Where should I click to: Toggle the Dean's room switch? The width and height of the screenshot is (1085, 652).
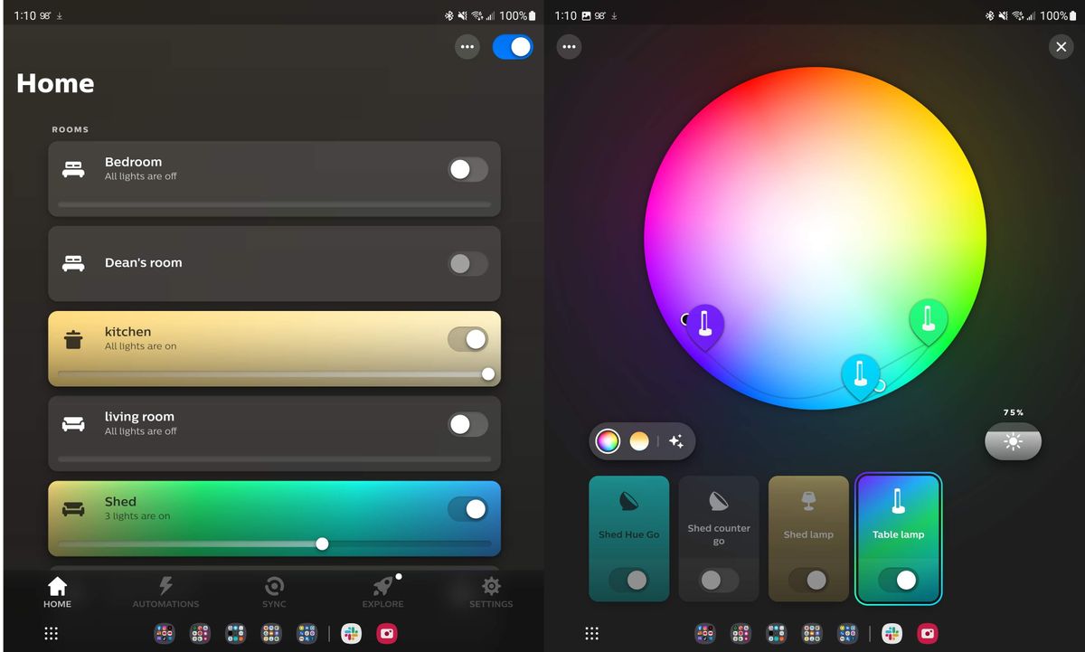point(468,263)
